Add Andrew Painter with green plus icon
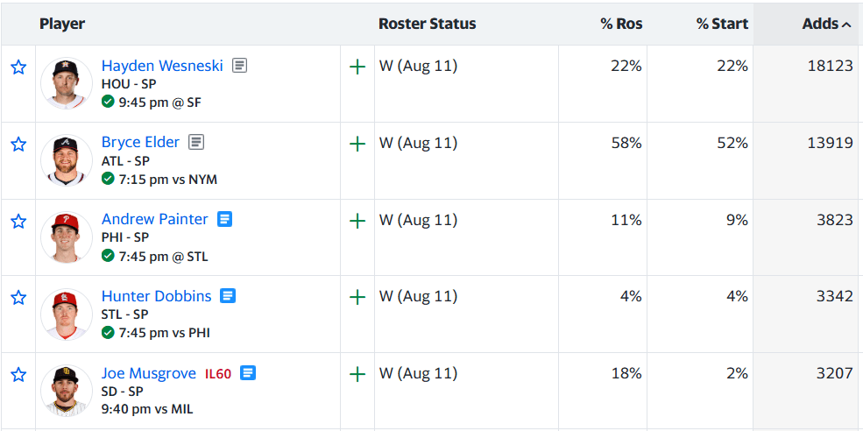The image size is (863, 431). click(x=357, y=222)
